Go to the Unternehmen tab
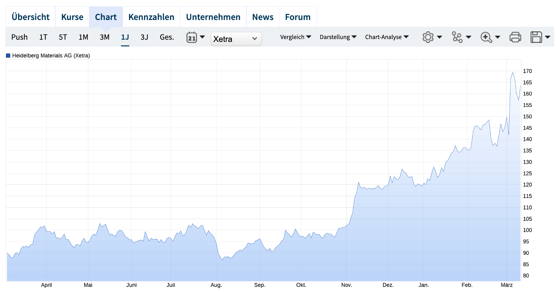The height and width of the screenshot is (292, 557). 213,17
